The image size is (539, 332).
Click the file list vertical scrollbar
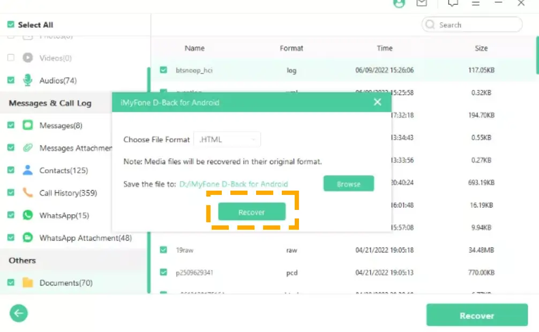click(x=537, y=55)
